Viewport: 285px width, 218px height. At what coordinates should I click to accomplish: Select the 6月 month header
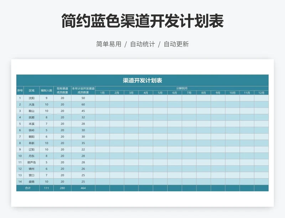175,93
